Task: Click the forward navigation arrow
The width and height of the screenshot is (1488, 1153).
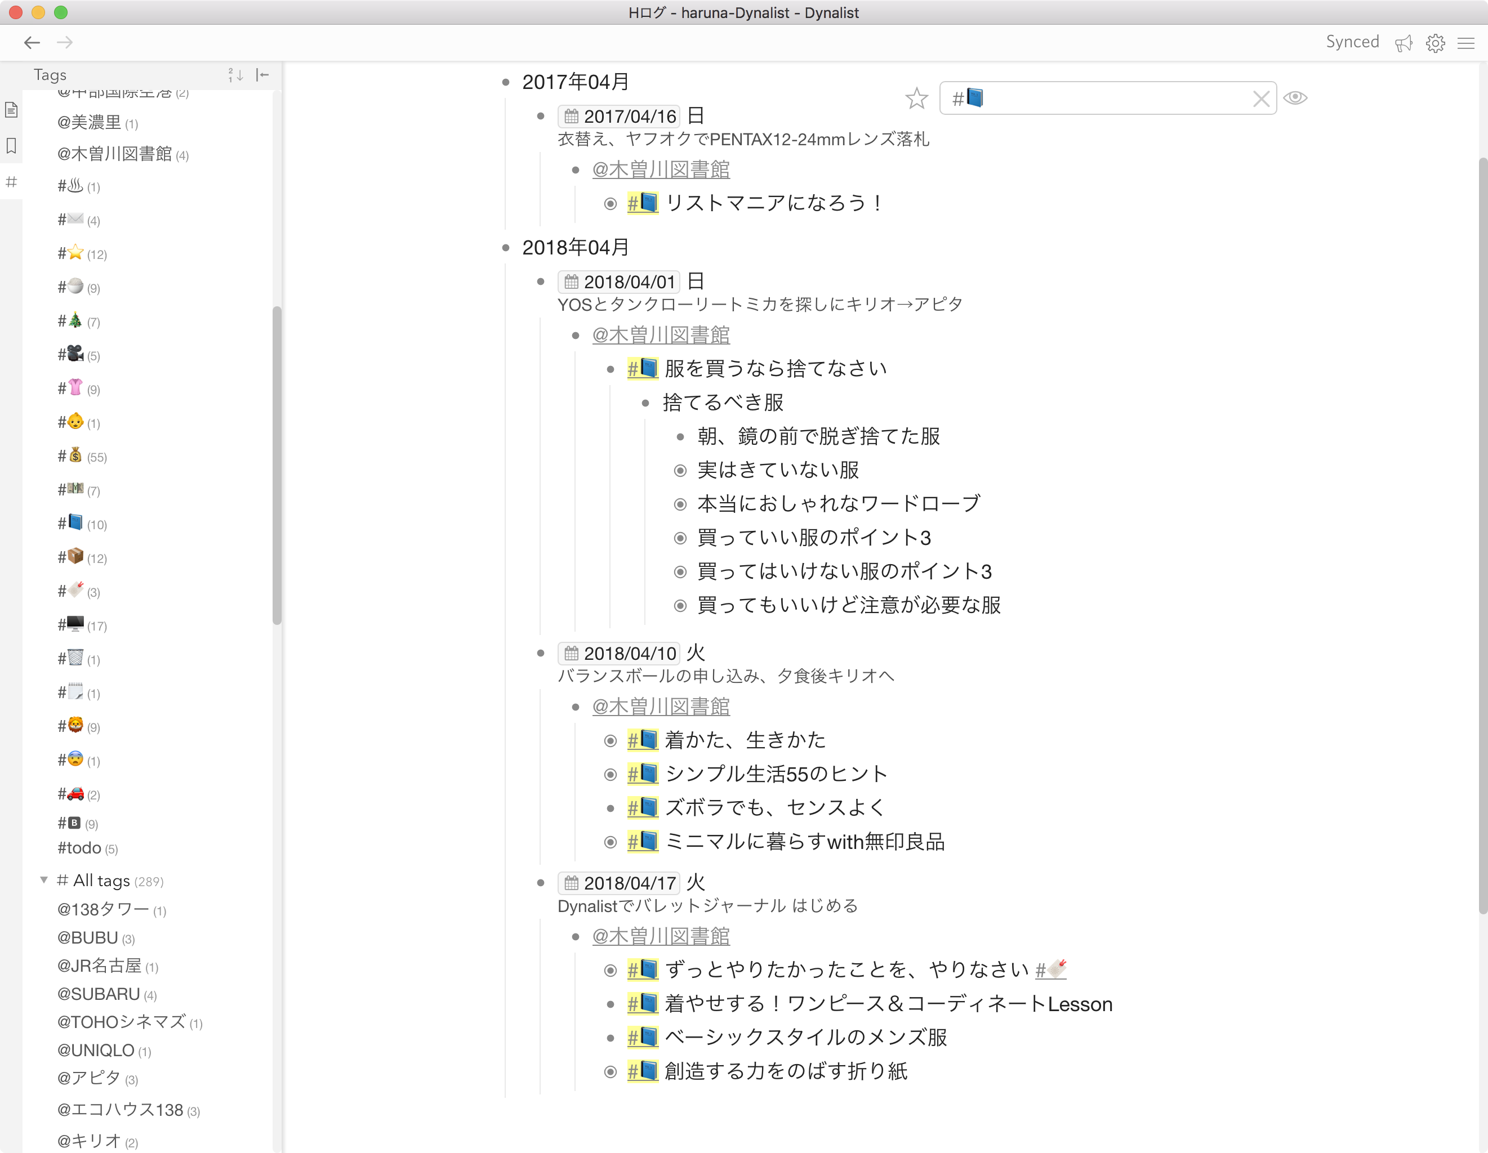Action: [65, 42]
